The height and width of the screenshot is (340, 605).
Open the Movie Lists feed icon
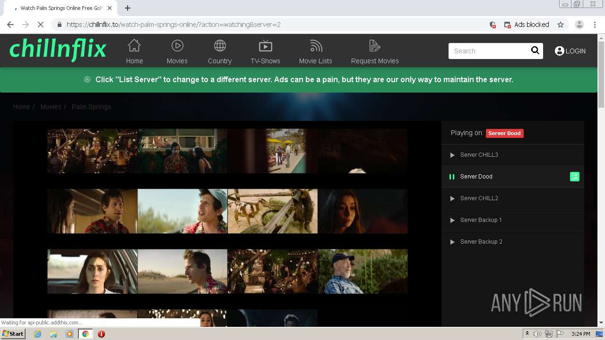coord(316,46)
